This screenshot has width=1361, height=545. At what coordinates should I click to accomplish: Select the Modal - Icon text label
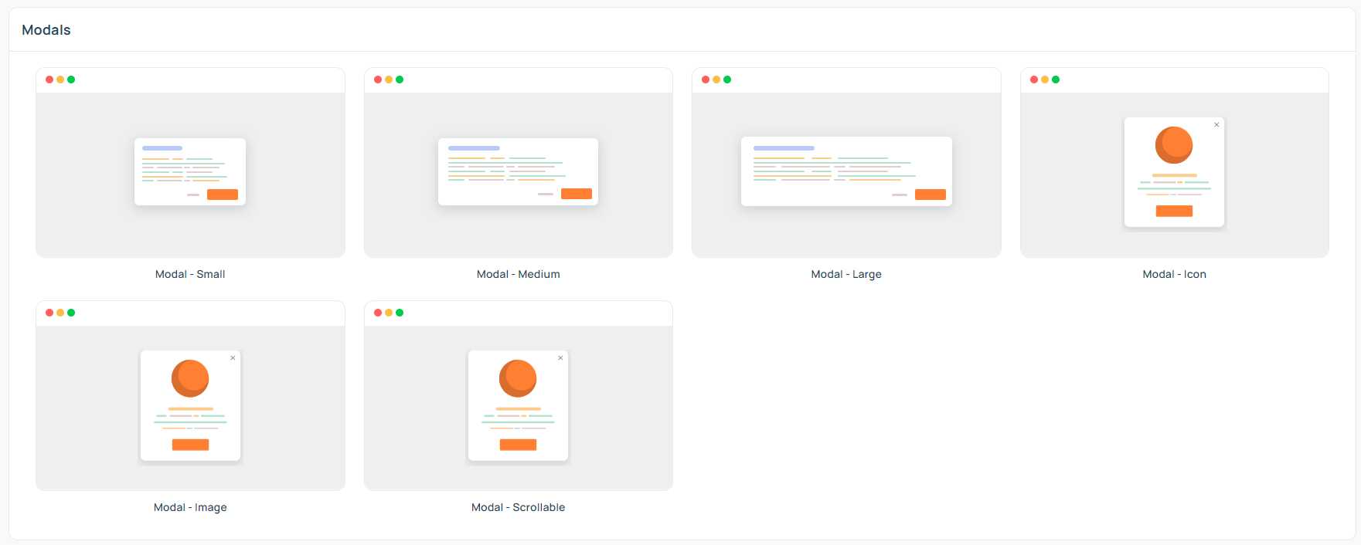(x=1174, y=274)
